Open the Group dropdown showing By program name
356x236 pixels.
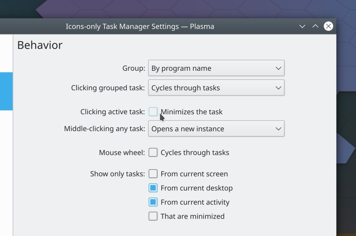point(216,68)
